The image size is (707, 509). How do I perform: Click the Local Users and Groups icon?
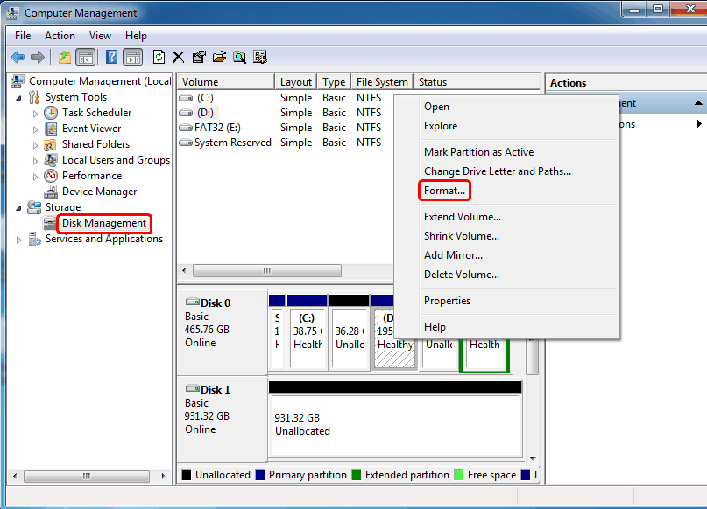coord(51,160)
